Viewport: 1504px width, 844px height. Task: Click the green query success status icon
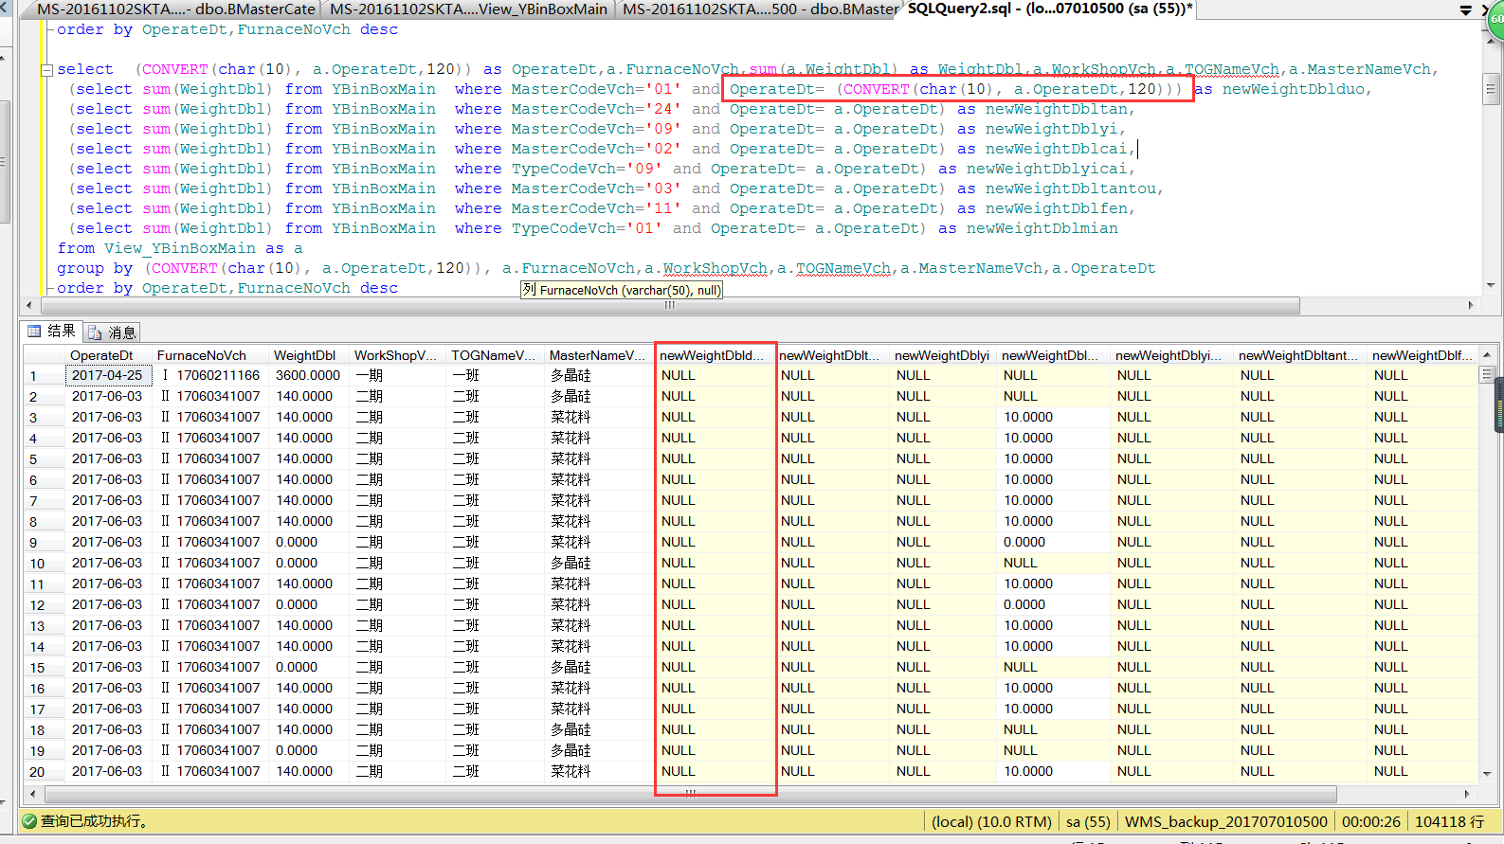(29, 821)
